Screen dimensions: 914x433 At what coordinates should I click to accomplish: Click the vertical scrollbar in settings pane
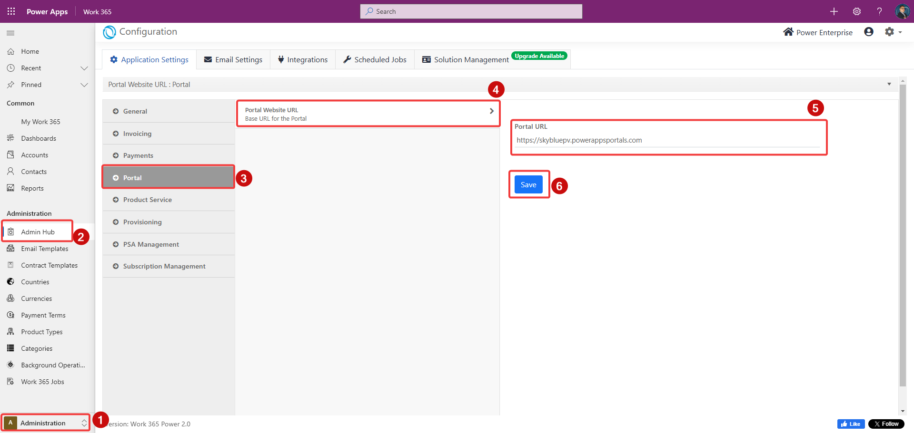903,235
